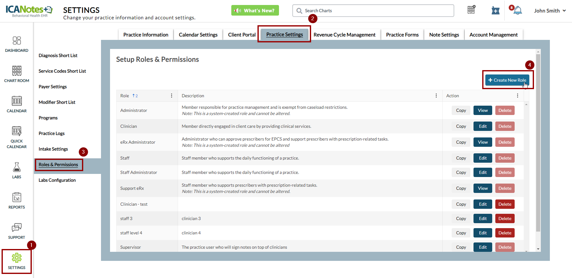
Task: Open the Labs flask icon
Action: [x=17, y=167]
